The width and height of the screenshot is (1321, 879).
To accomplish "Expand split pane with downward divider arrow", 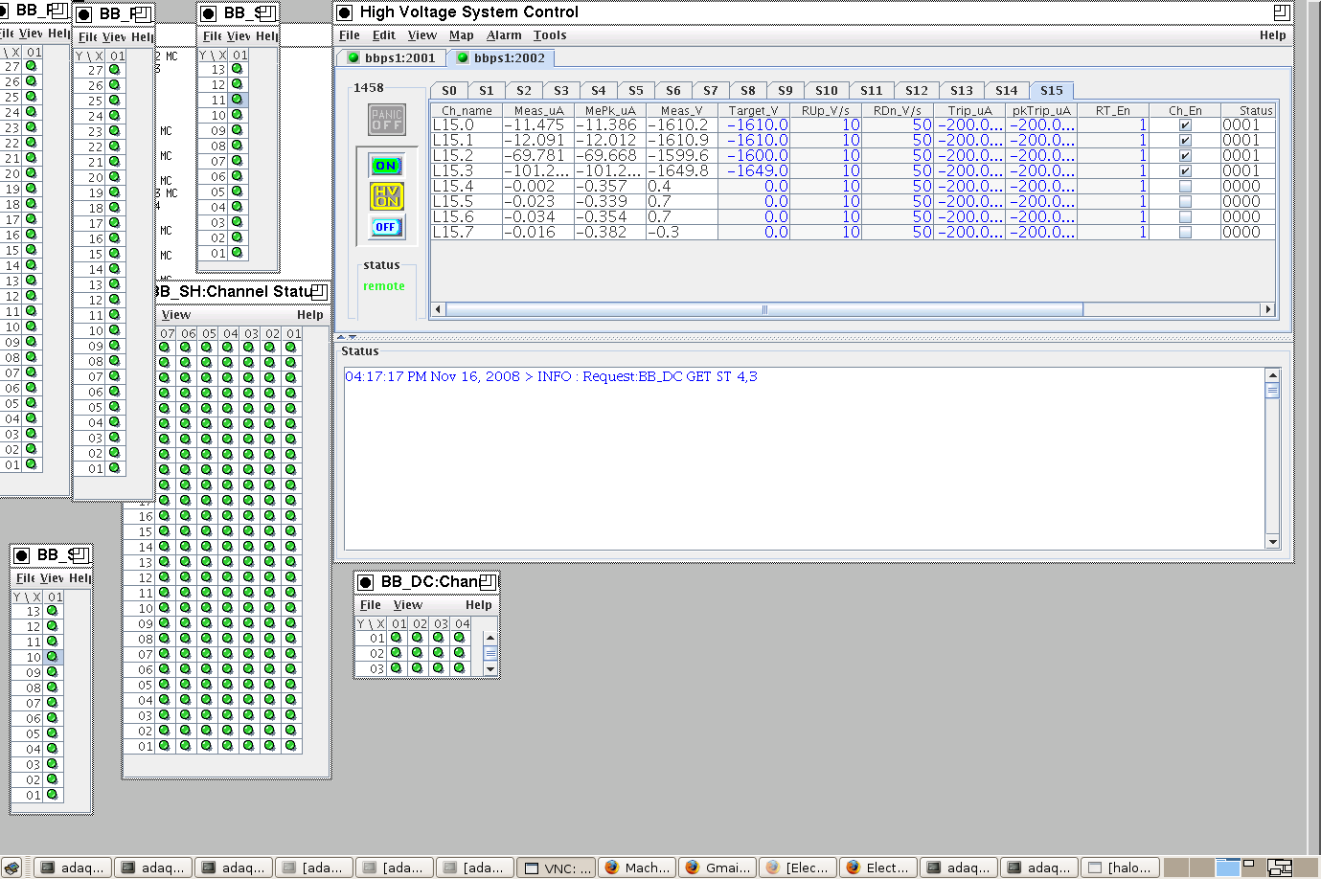I will (353, 337).
